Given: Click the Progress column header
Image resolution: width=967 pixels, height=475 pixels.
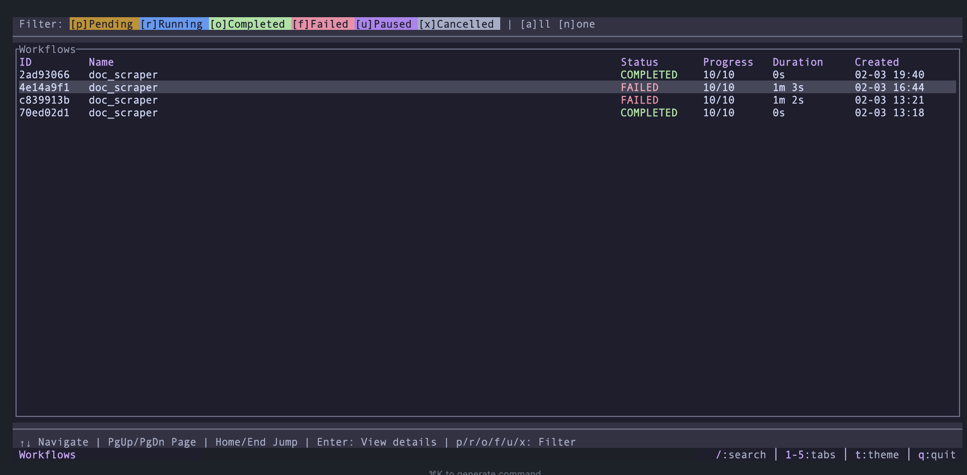Looking at the screenshot, I should point(728,62).
